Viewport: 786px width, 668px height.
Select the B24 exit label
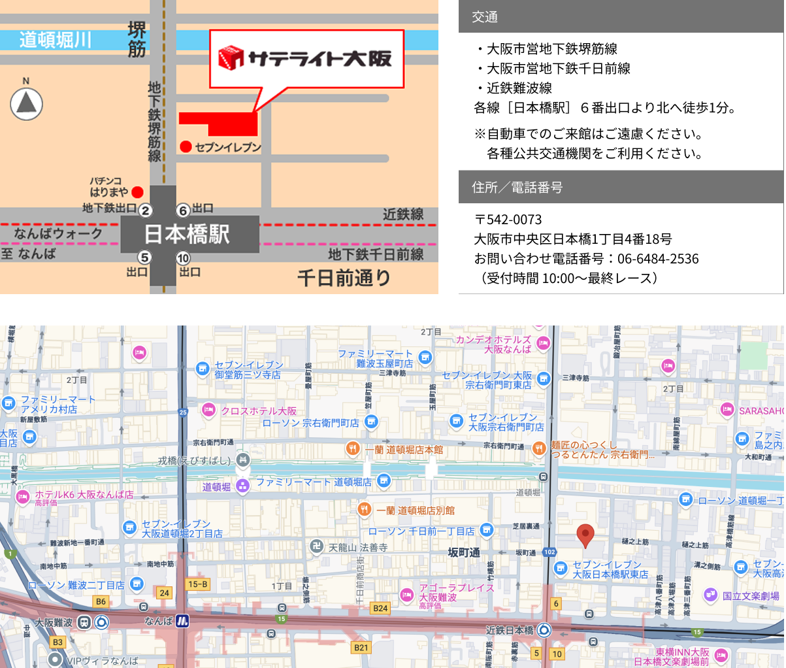(x=380, y=608)
